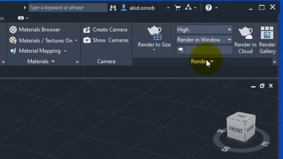Expand the Render panel title
The width and height of the screenshot is (283, 159).
pyautogui.click(x=202, y=61)
